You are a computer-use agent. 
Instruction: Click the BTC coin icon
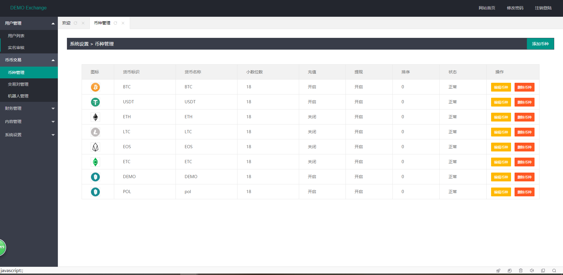click(95, 87)
